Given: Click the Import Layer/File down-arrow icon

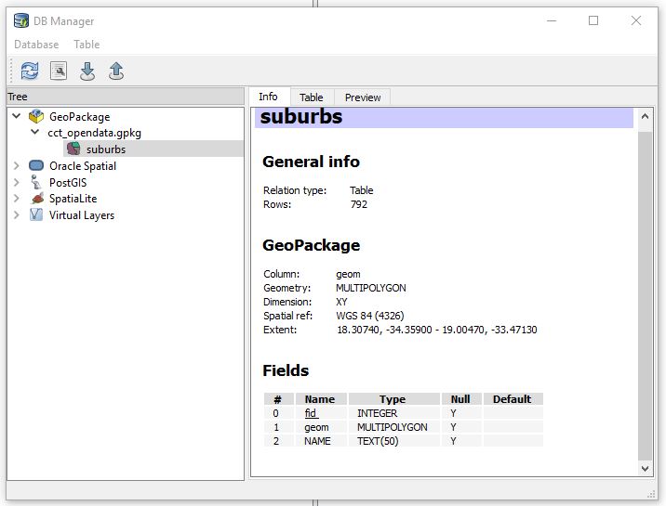Looking at the screenshot, I should tap(87, 71).
